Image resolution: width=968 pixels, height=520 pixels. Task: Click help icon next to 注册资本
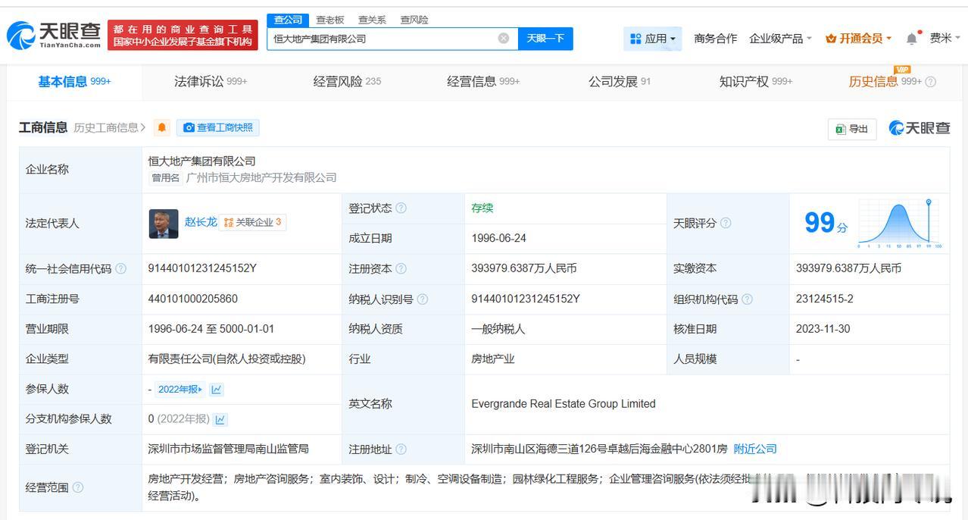click(401, 268)
